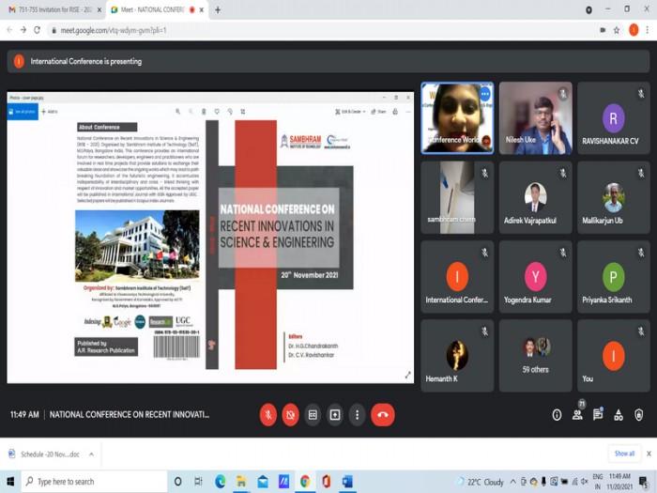Show the participants list panel
The image size is (657, 493).
click(577, 415)
